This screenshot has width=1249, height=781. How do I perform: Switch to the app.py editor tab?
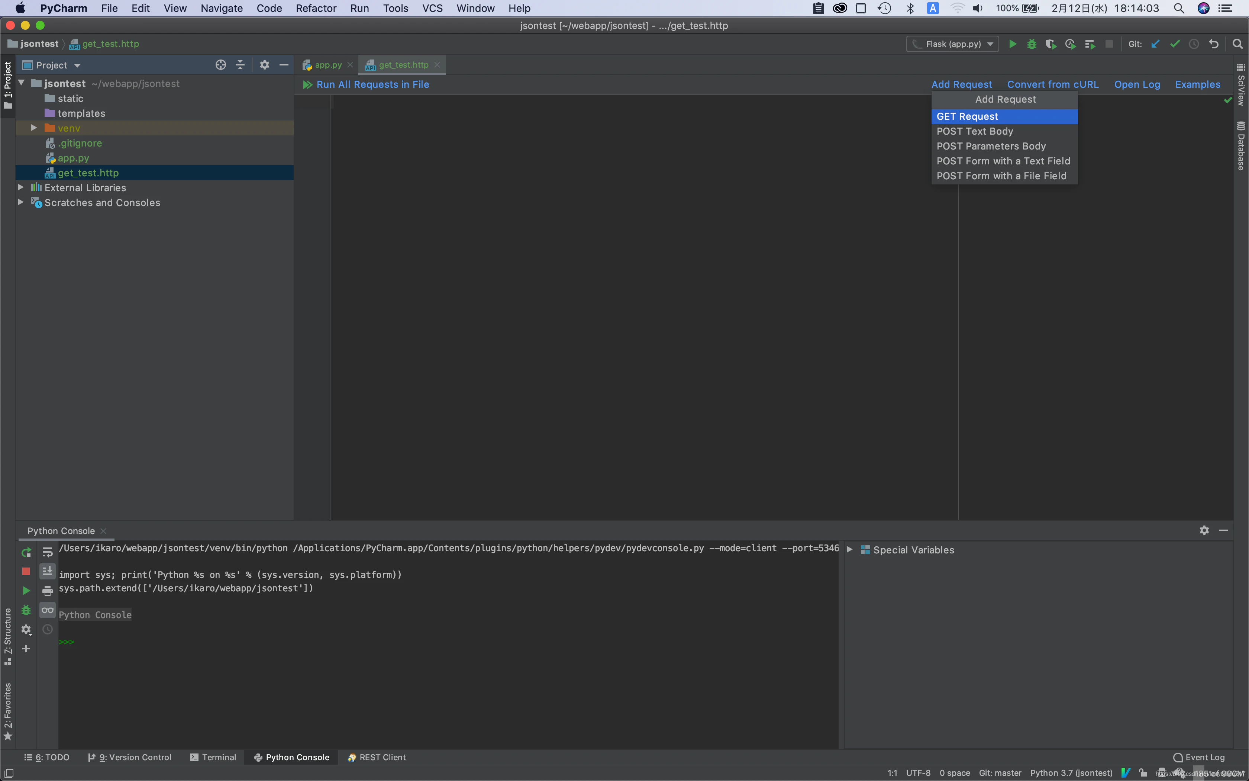(328, 65)
